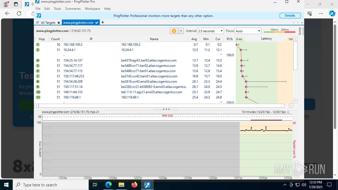Expand the timeline 10 minutes range chevron

coord(288,112)
